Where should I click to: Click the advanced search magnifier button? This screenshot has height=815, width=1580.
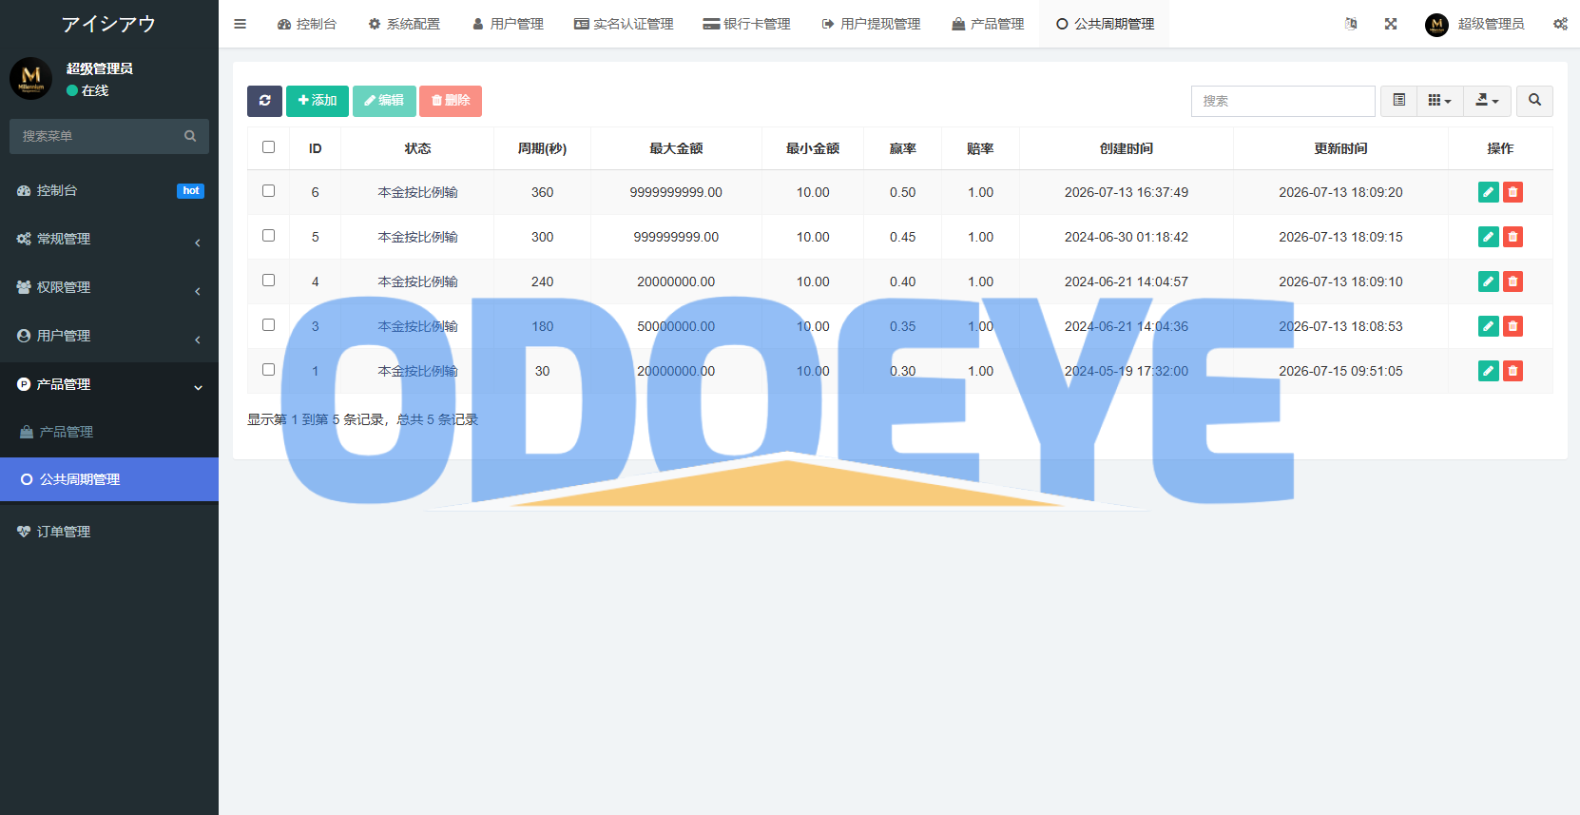[x=1534, y=101]
